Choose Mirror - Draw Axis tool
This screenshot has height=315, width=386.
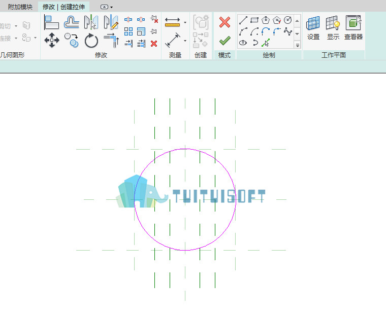point(111,22)
